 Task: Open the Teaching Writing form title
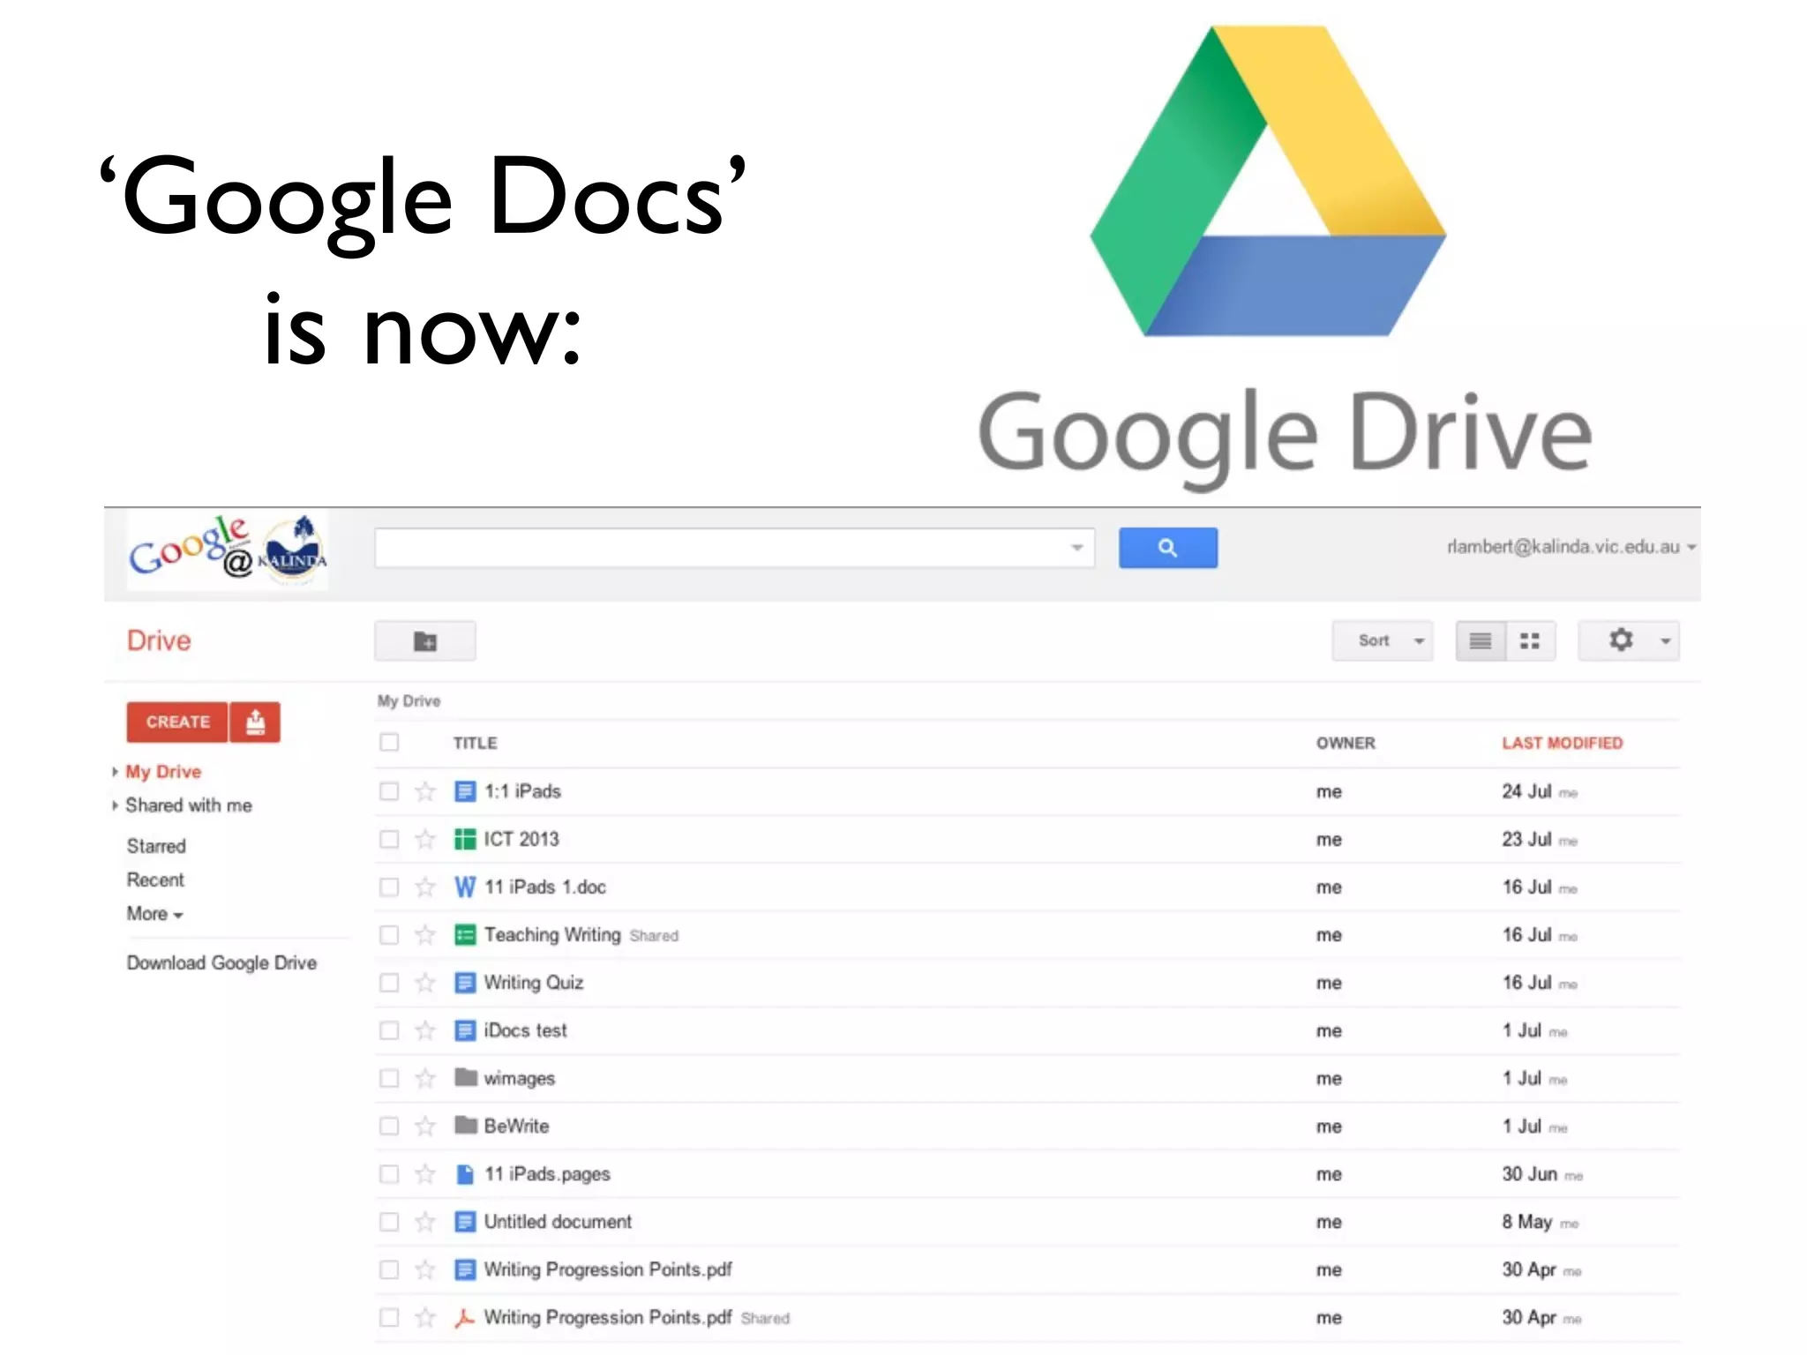point(552,934)
